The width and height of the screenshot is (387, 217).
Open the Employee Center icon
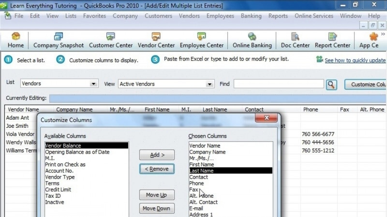coord(202,41)
